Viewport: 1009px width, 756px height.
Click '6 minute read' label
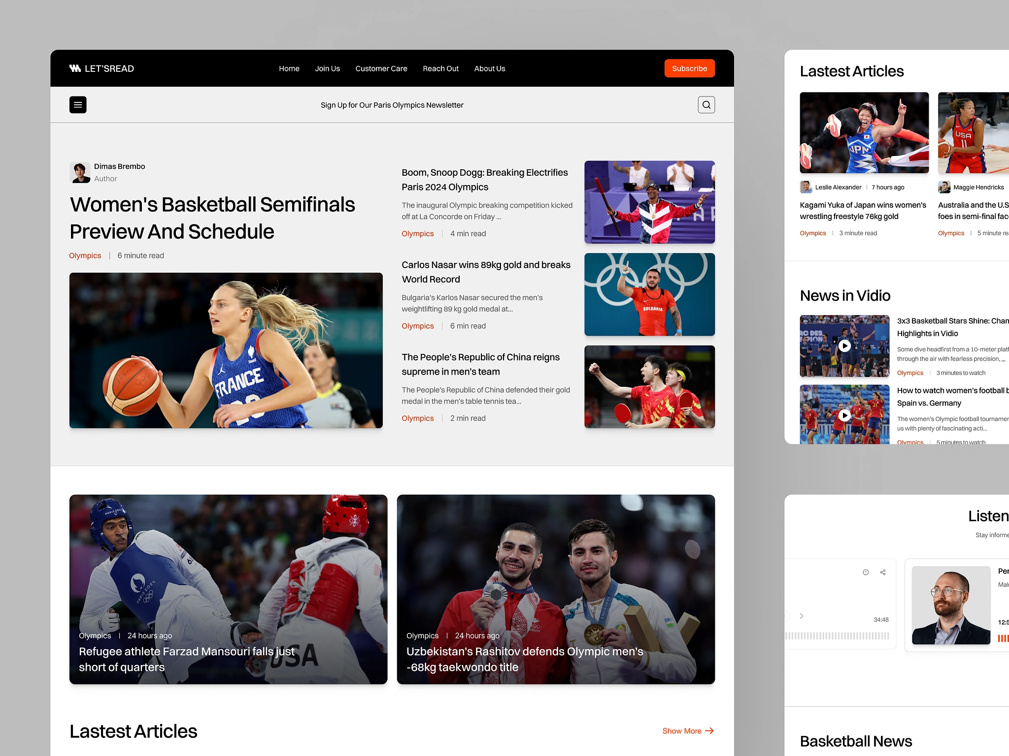[x=140, y=255]
